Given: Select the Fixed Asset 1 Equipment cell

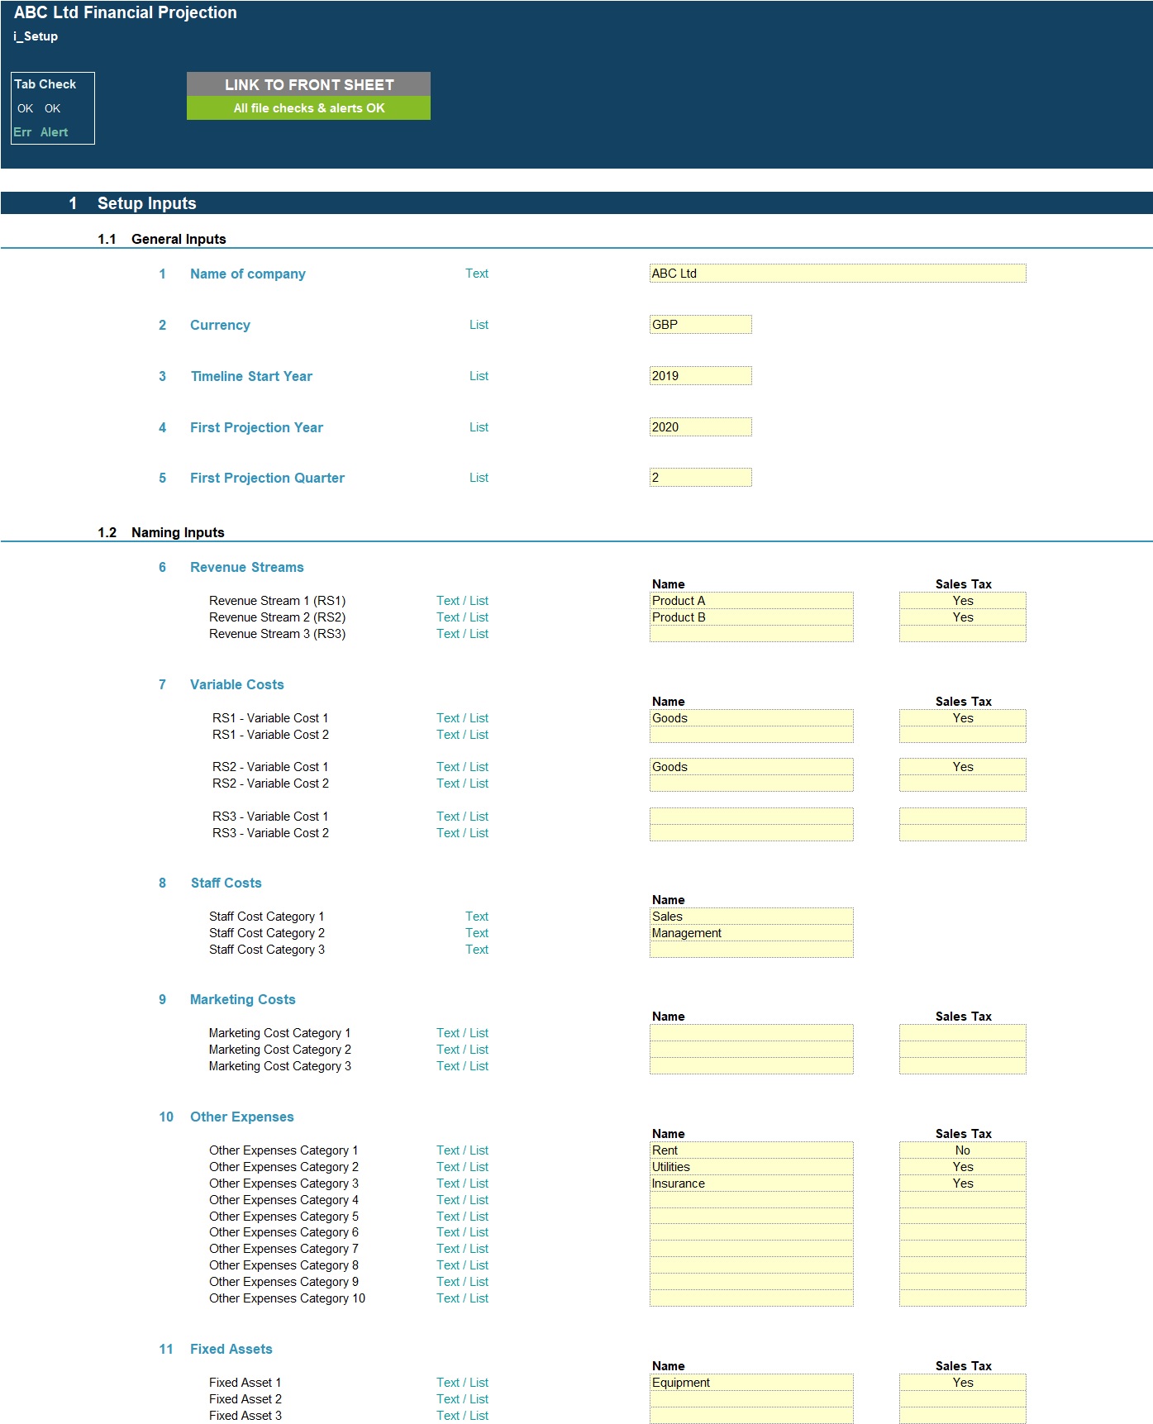Looking at the screenshot, I should pos(750,1383).
